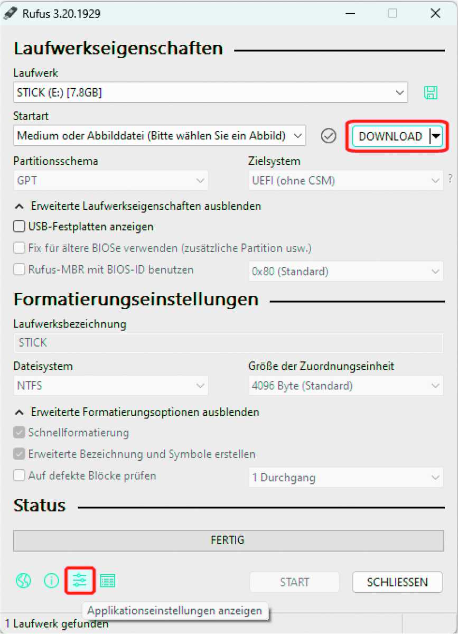Image resolution: width=458 pixels, height=634 pixels.
Task: Toggle USB-Festplatten anzeigen checkbox
Action: pos(20,227)
